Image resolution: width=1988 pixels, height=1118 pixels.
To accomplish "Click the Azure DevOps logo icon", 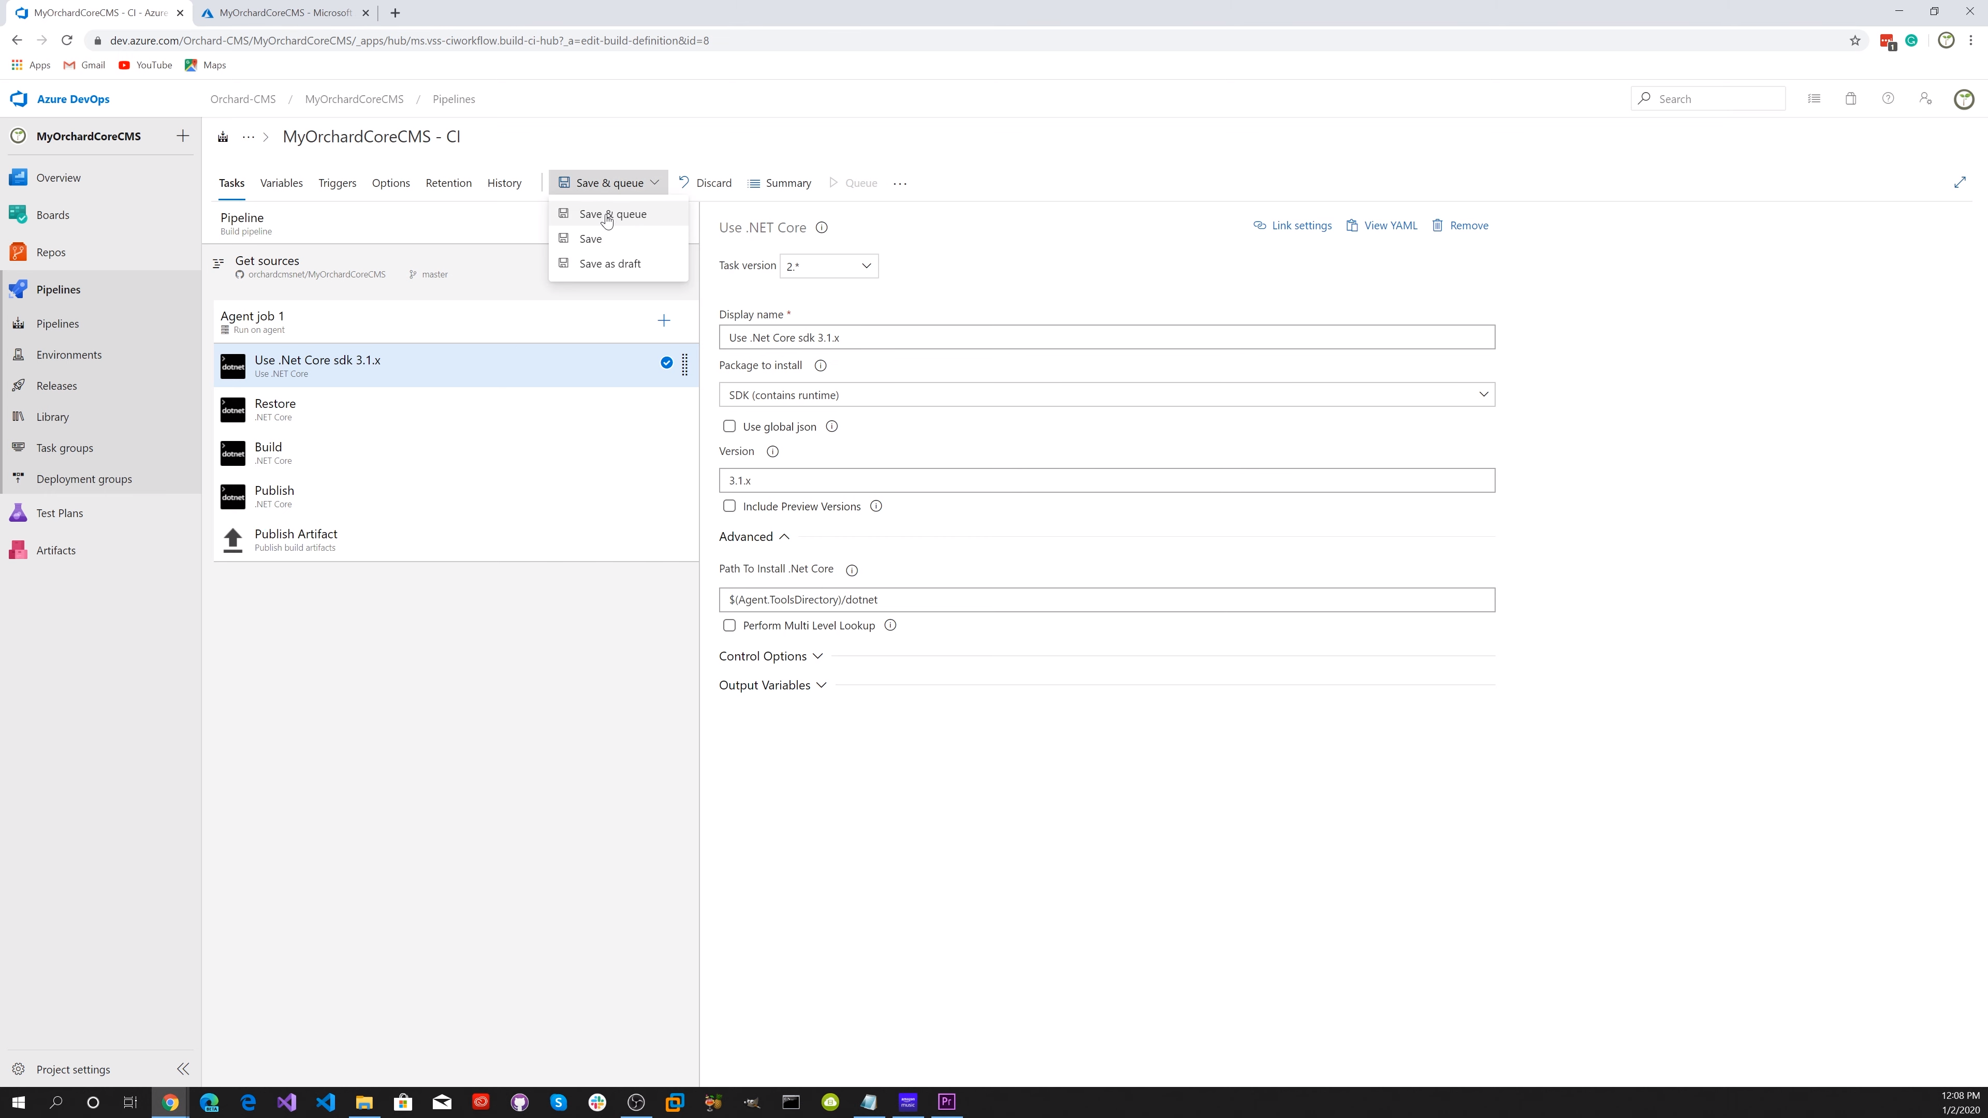I will pos(19,99).
